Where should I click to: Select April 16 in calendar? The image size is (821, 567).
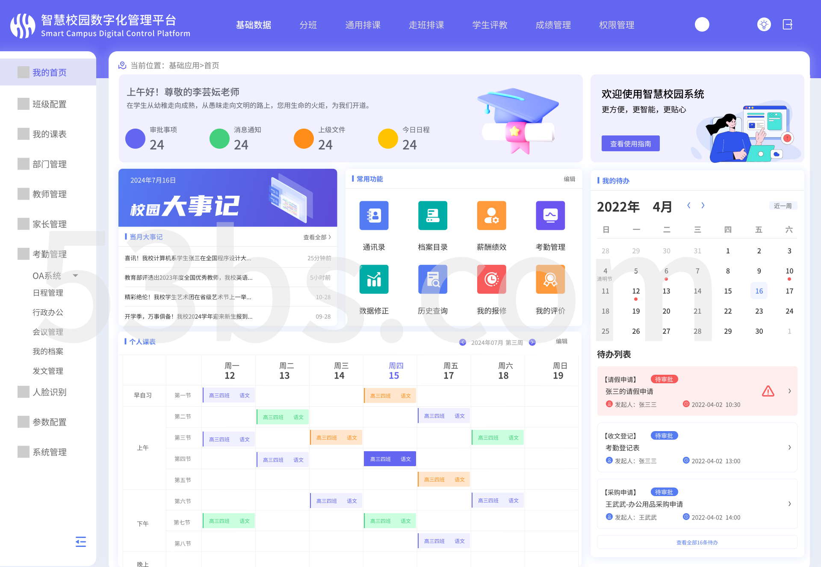[759, 291]
